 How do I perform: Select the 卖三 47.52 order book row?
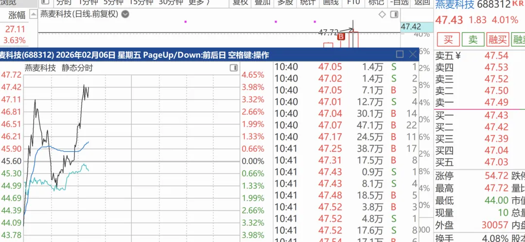click(x=479, y=79)
